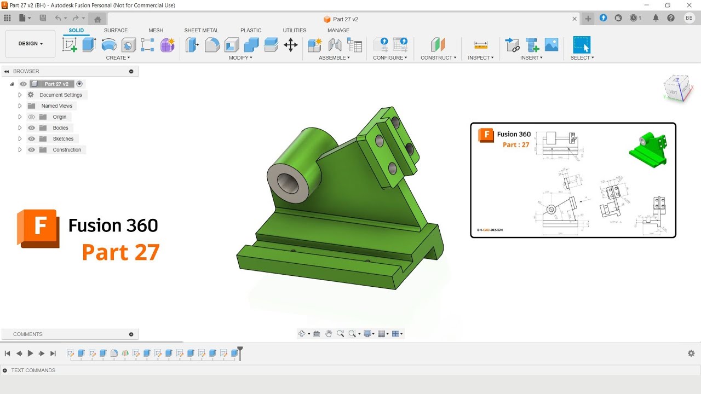The height and width of the screenshot is (394, 701).
Task: Open the Data Panel grid icon
Action: coord(7,18)
